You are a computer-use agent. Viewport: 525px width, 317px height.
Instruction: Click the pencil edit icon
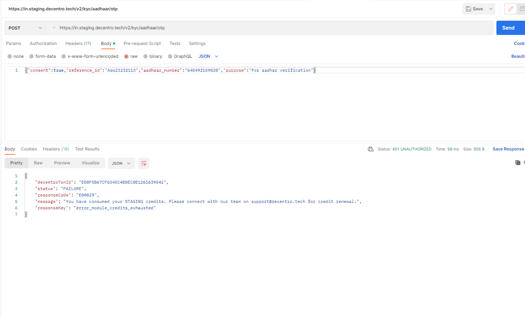510,9
